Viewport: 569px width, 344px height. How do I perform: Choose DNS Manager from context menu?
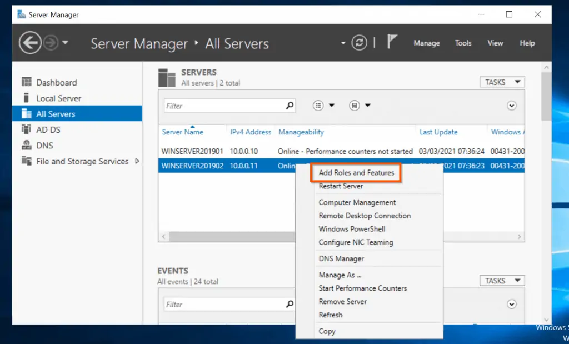(341, 259)
